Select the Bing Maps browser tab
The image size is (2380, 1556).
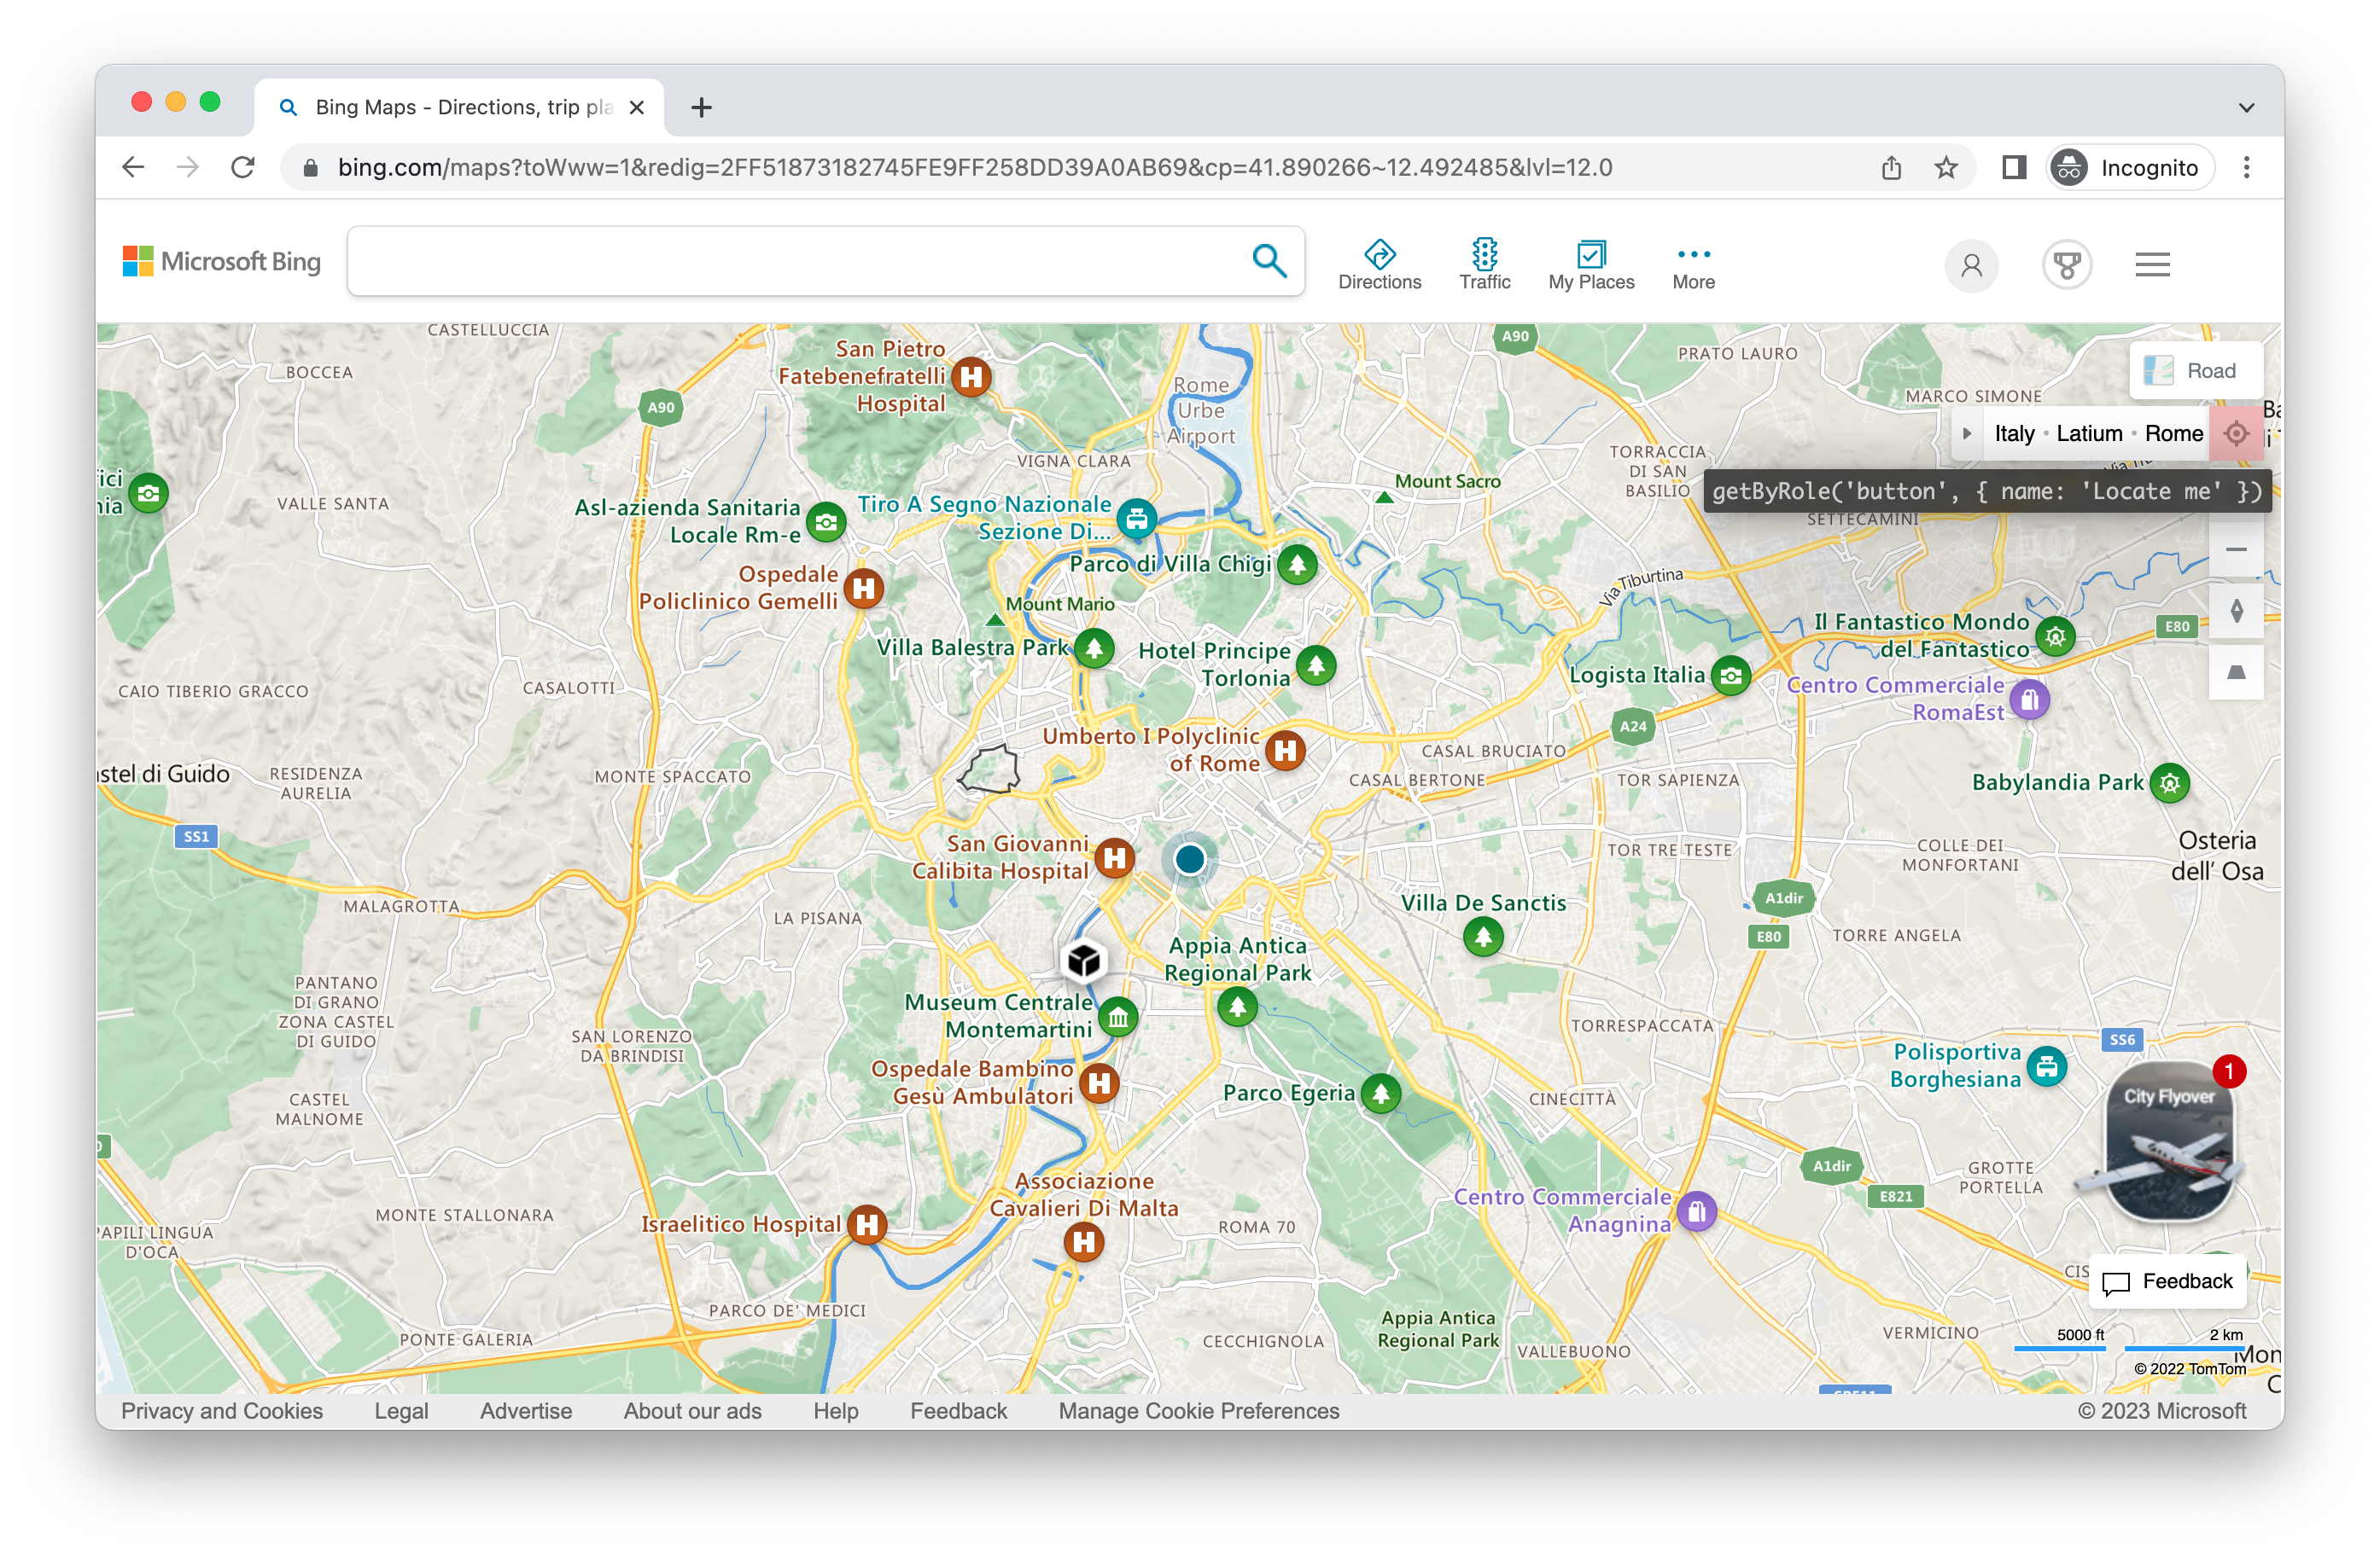coord(459,107)
